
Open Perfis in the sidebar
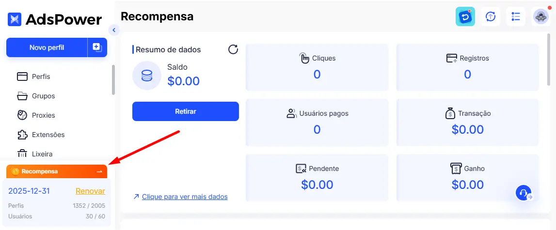pos(41,77)
